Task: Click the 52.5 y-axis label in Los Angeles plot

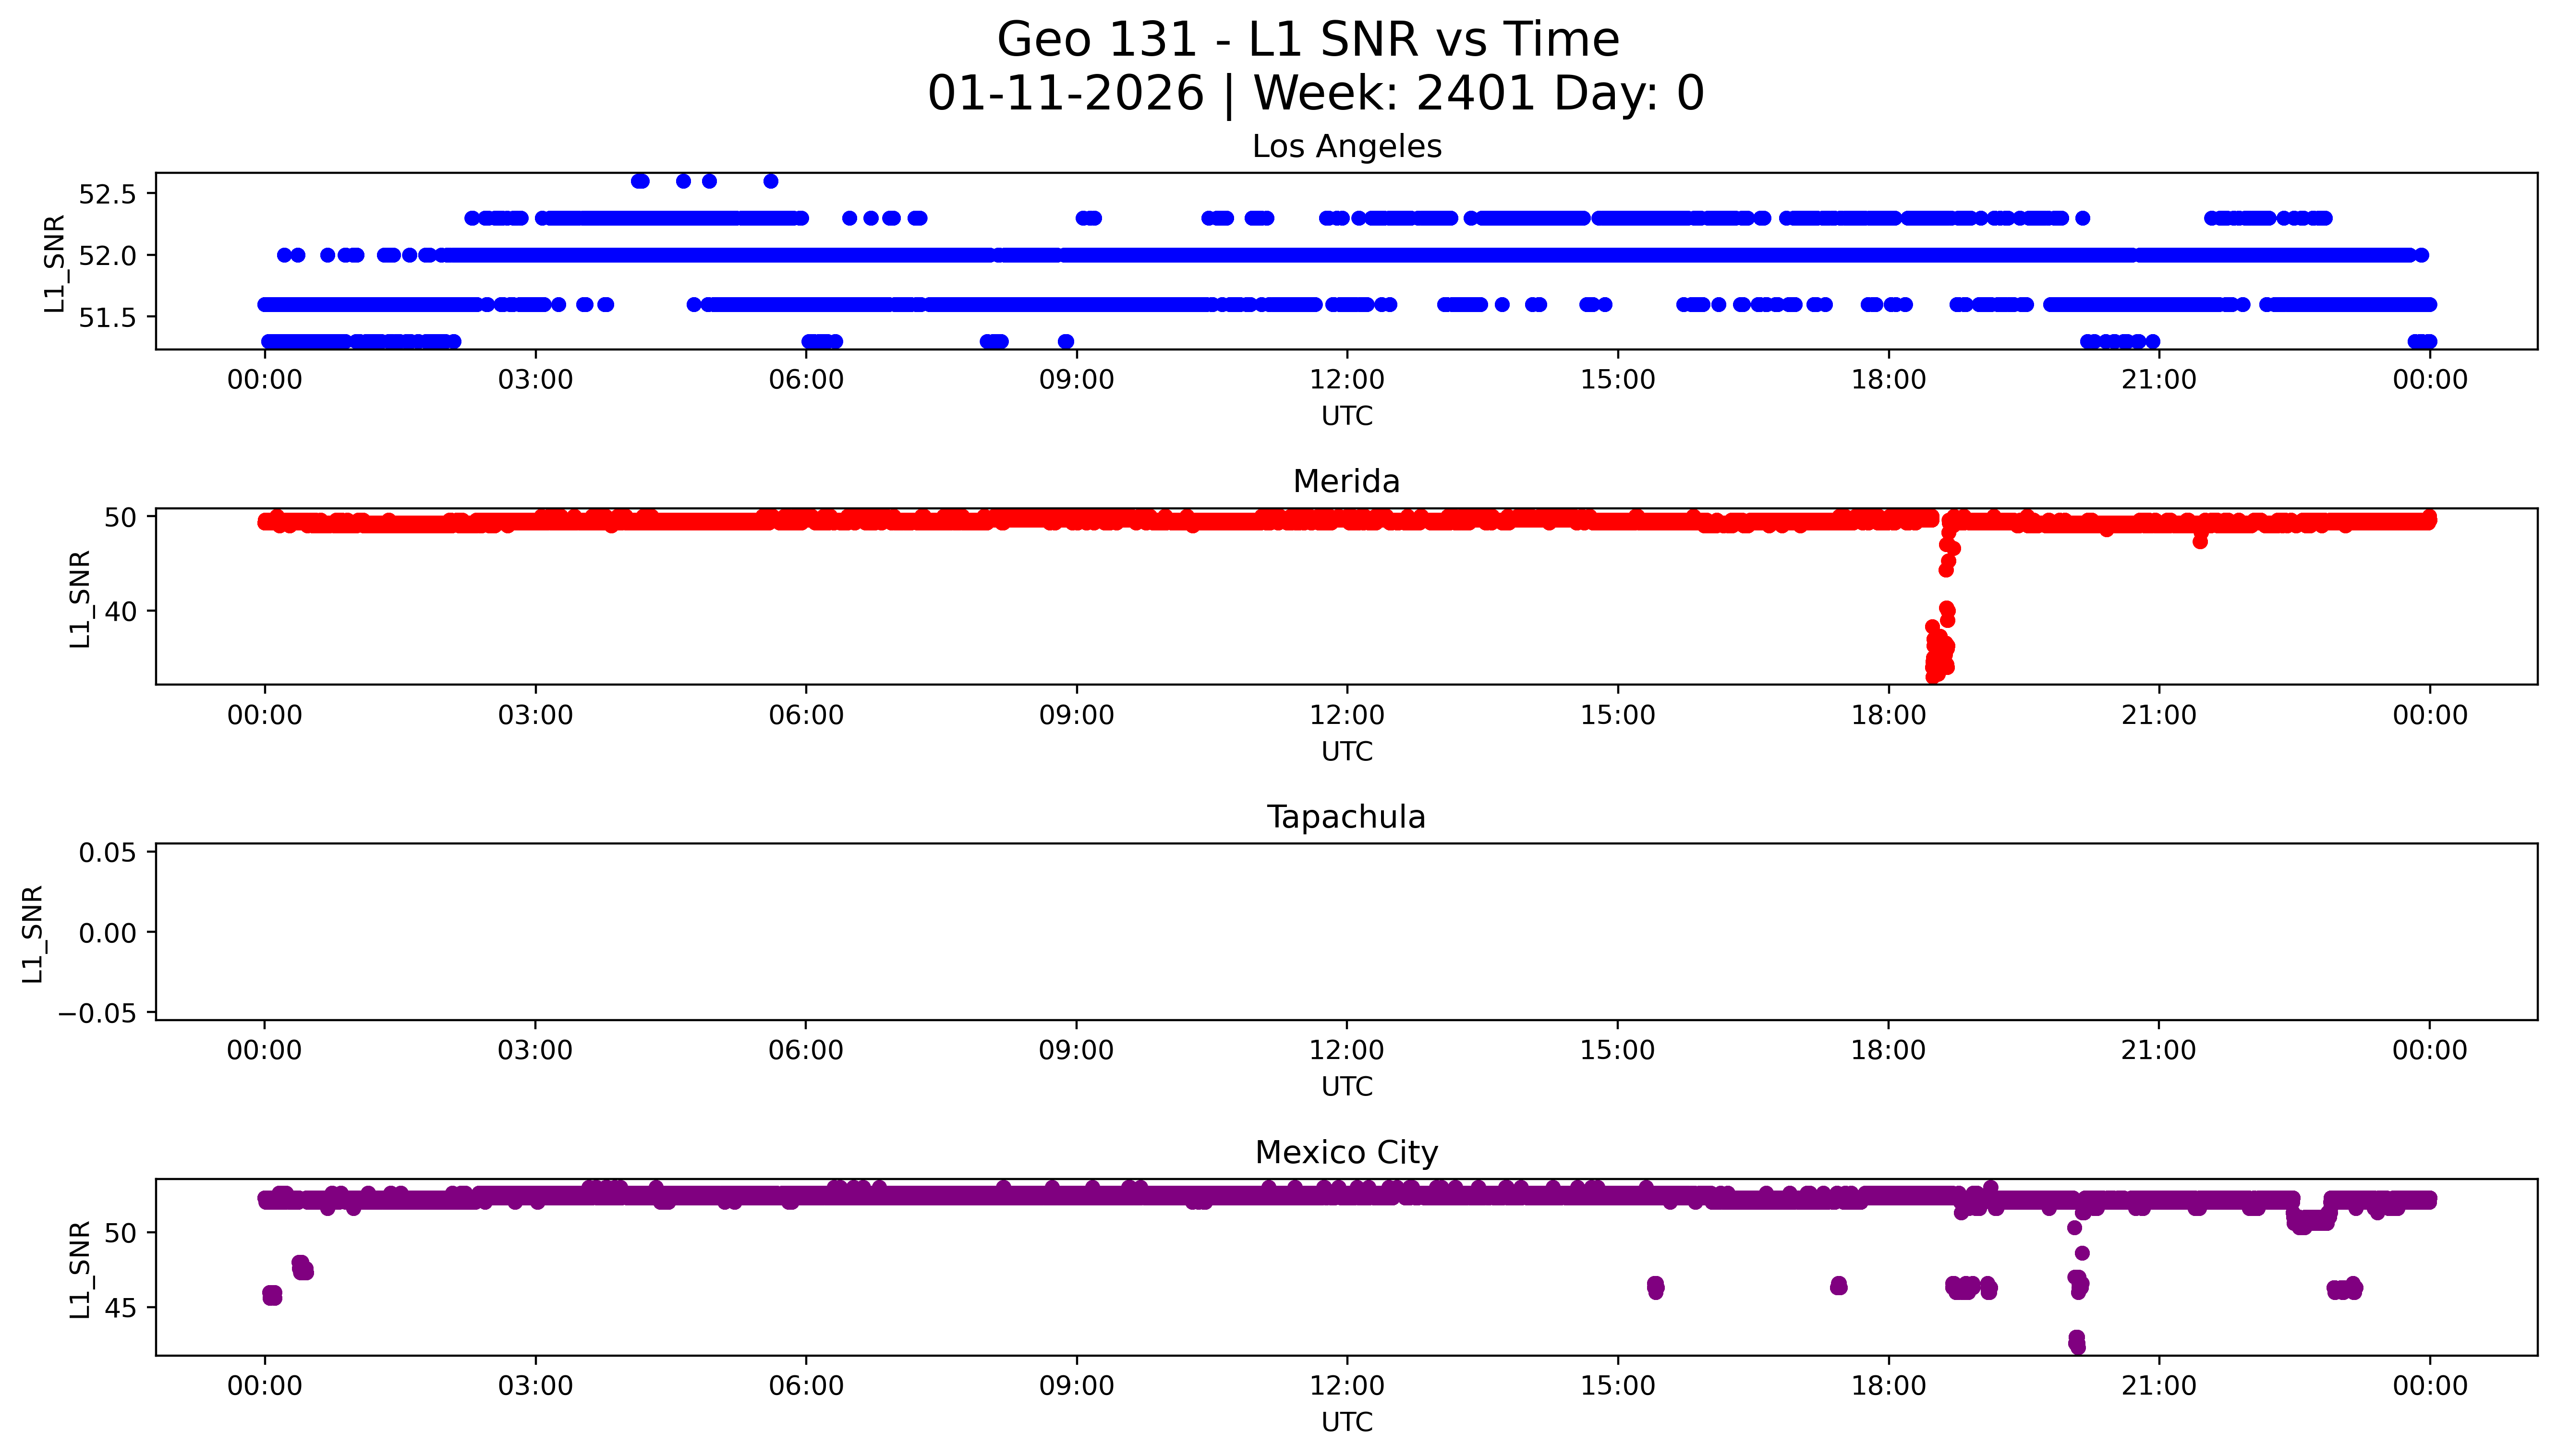Action: [106, 194]
